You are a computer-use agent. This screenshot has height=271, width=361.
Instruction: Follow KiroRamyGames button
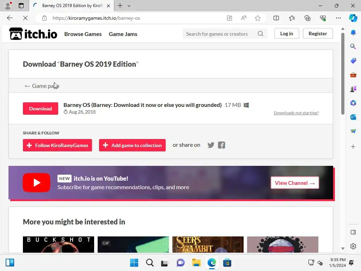(57, 145)
